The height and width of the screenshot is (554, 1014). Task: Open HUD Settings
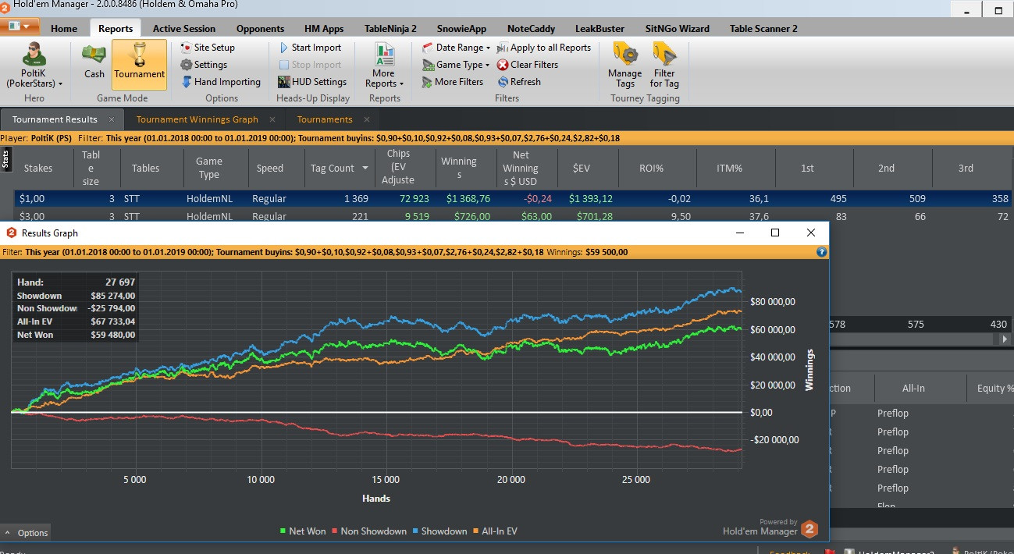point(312,82)
